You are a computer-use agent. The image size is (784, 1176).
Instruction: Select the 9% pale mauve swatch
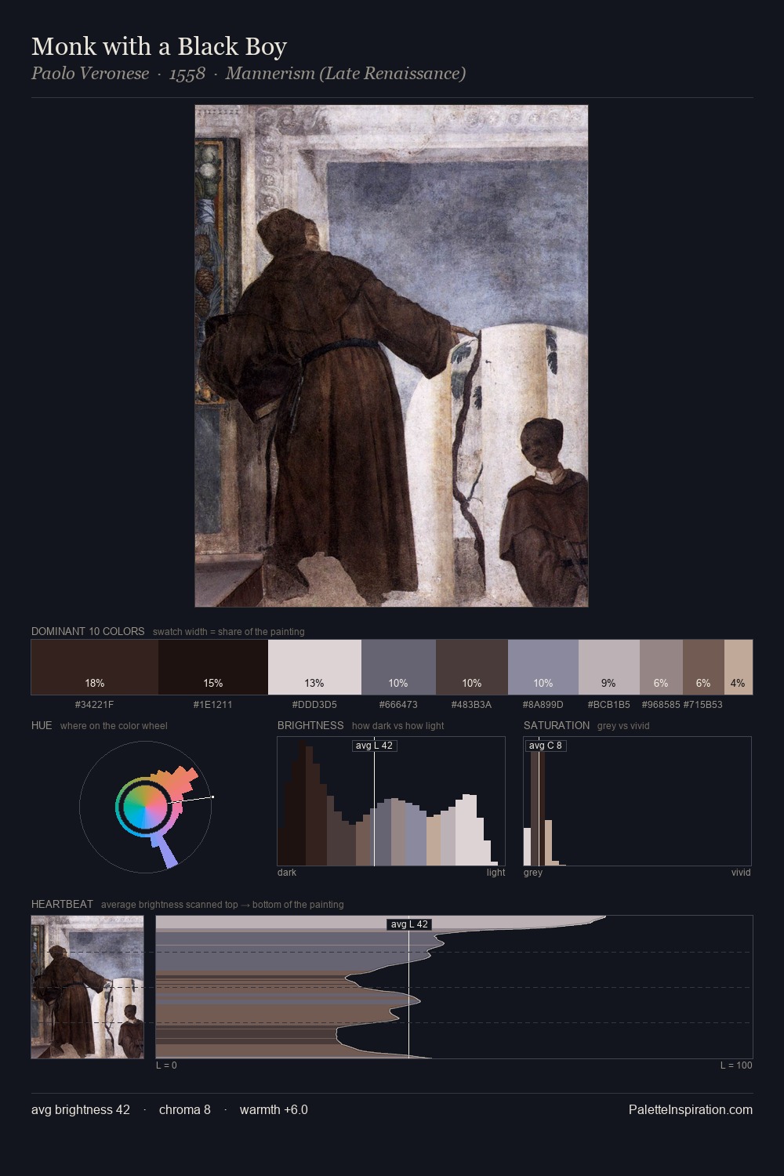609,667
